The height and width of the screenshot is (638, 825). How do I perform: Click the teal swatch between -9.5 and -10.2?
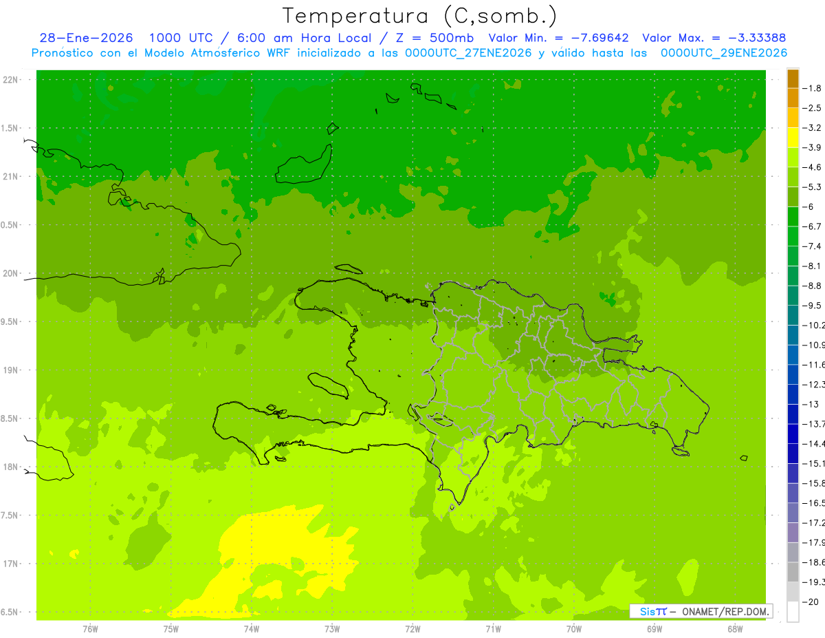coord(793,315)
